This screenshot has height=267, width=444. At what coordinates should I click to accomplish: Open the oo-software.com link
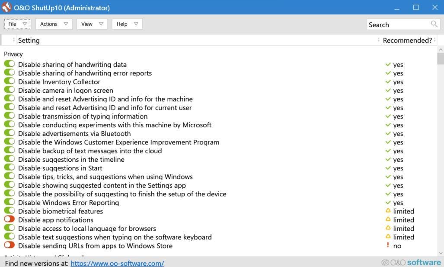[x=117, y=263]
